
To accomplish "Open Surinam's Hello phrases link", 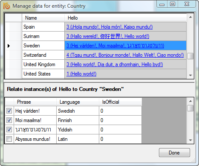I will point(108,36).
